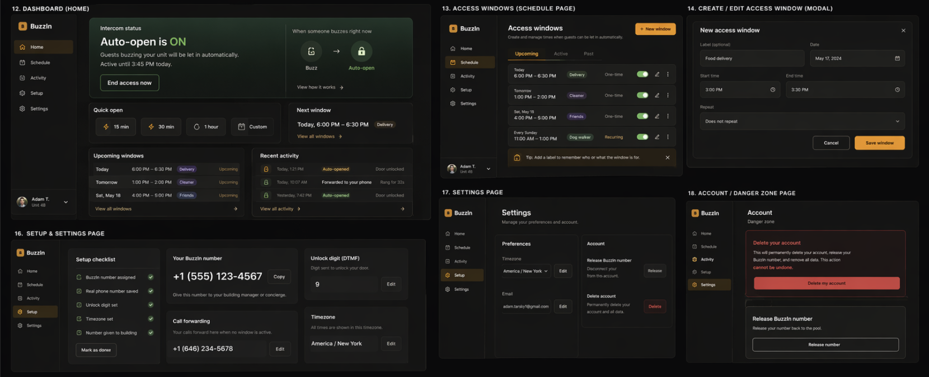The width and height of the screenshot is (929, 377).
Task: Expand Adam T. account menu on Dashboard
Action: click(65, 202)
